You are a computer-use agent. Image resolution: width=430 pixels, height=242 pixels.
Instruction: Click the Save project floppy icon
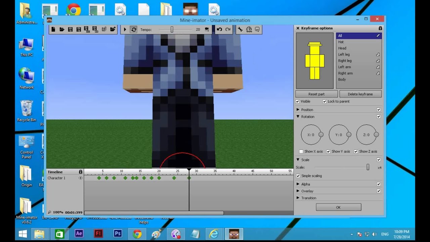point(70,30)
